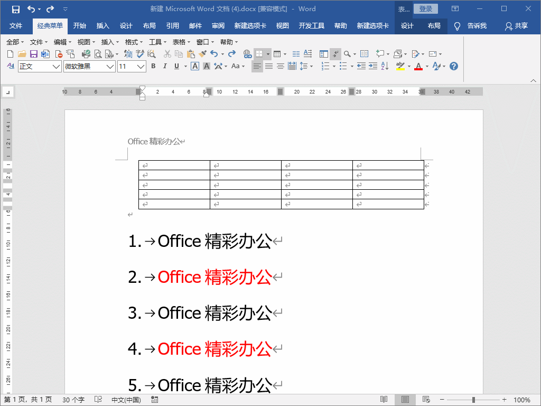
Task: Toggle character shading button
Action: pos(207,66)
